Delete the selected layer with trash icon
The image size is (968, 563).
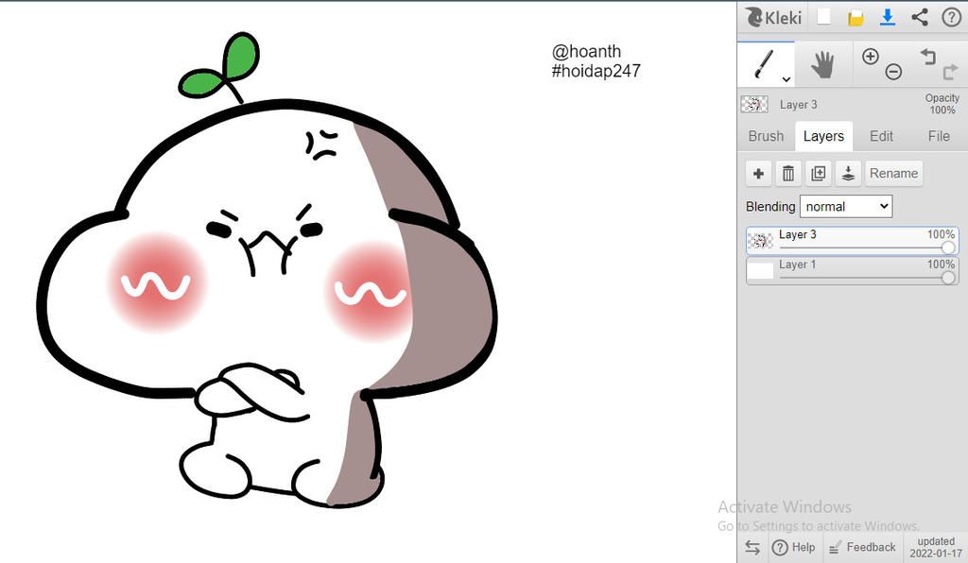click(x=788, y=174)
